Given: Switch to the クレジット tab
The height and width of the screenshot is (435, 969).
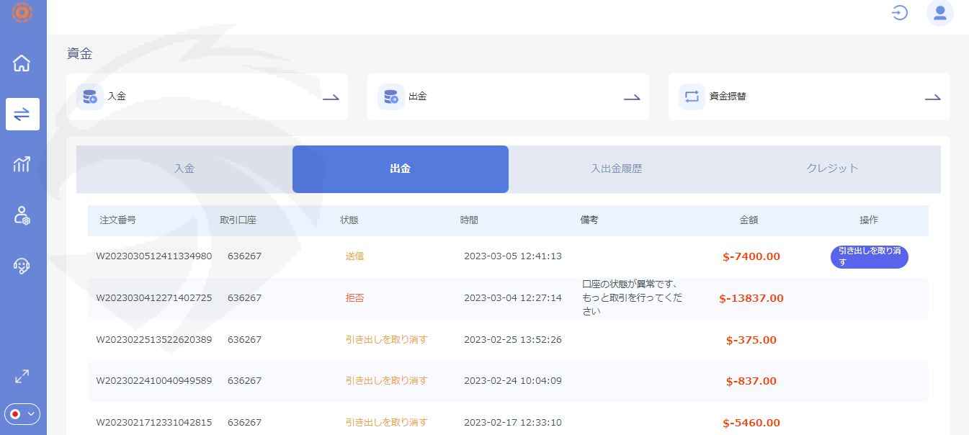Looking at the screenshot, I should pyautogui.click(x=832, y=169).
